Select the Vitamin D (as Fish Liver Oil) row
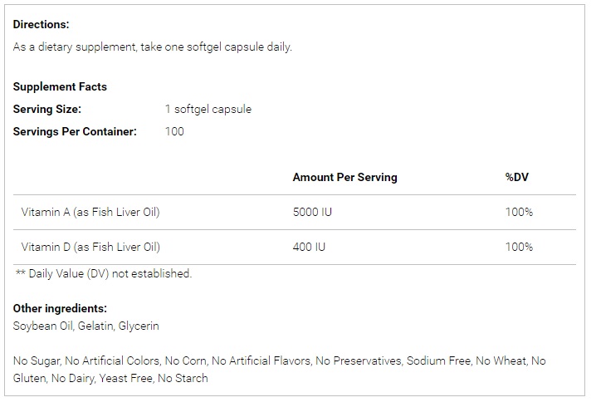 tap(90, 247)
